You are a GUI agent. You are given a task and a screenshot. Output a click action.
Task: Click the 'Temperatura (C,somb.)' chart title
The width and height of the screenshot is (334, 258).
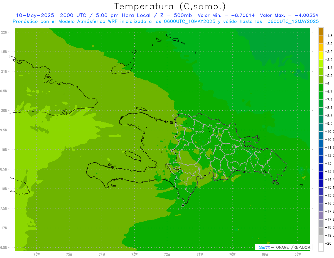170,6
